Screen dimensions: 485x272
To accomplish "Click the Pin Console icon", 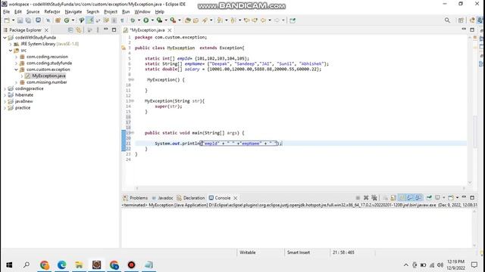I will point(429,198).
